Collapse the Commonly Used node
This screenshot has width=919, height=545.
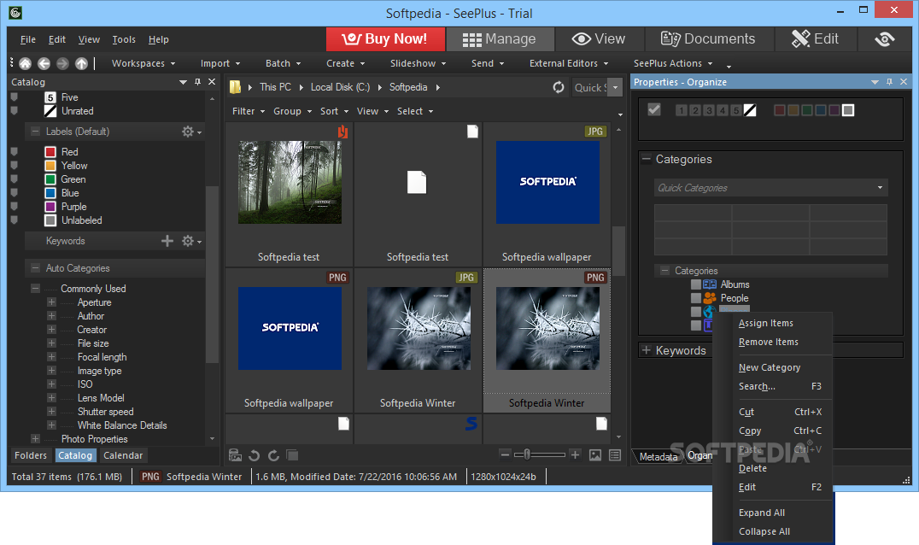35,289
